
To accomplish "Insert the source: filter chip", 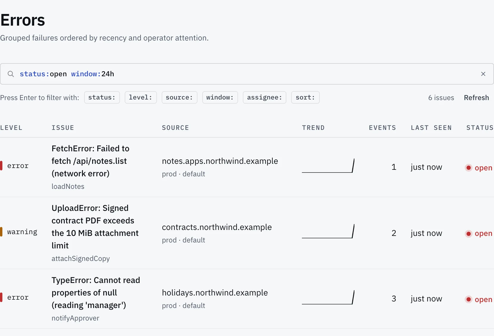I will (x=179, y=97).
